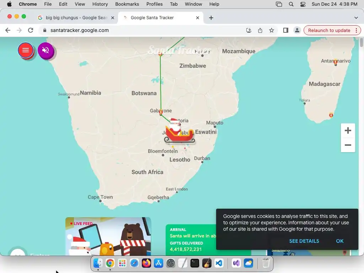Share this page icon in address bar
Image resolution: width=364 pixels, height=273 pixels.
coord(260,30)
